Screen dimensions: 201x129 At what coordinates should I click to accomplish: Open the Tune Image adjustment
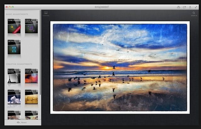14,26
